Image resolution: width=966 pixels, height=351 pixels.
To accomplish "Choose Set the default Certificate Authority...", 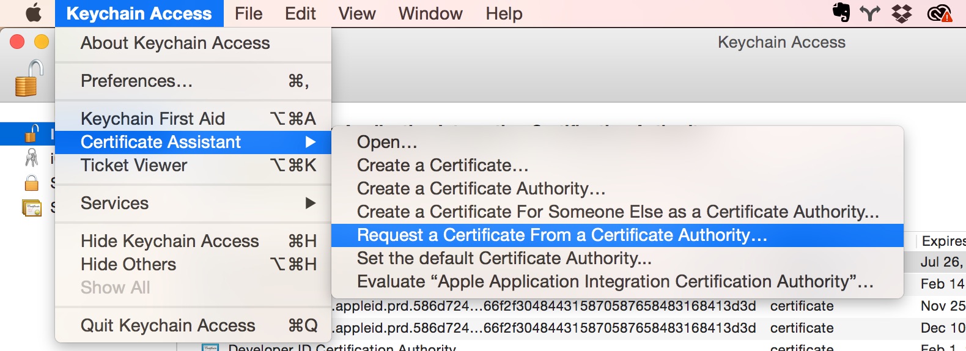I will (618, 259).
